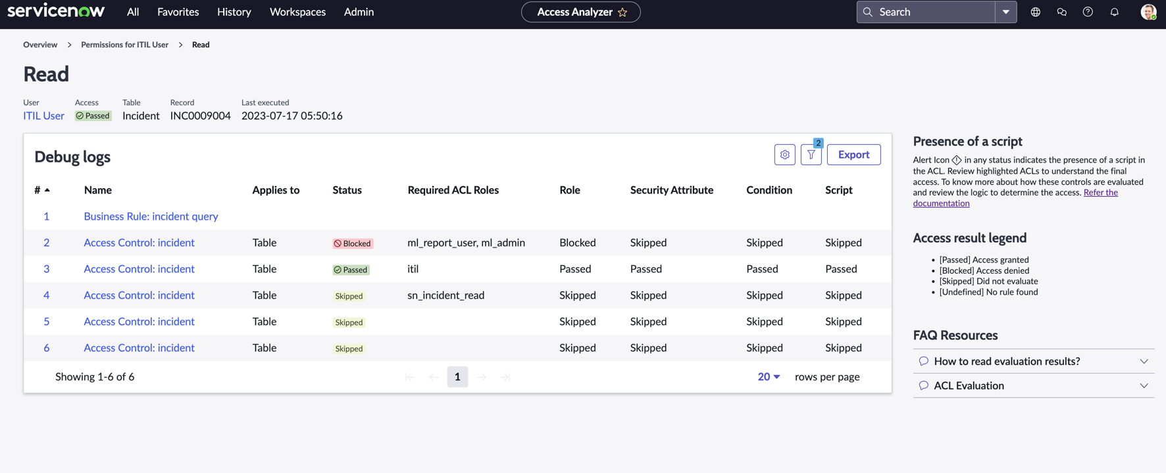The height and width of the screenshot is (473, 1166).
Task: Click the Last executed timestamp value
Action: point(291,116)
